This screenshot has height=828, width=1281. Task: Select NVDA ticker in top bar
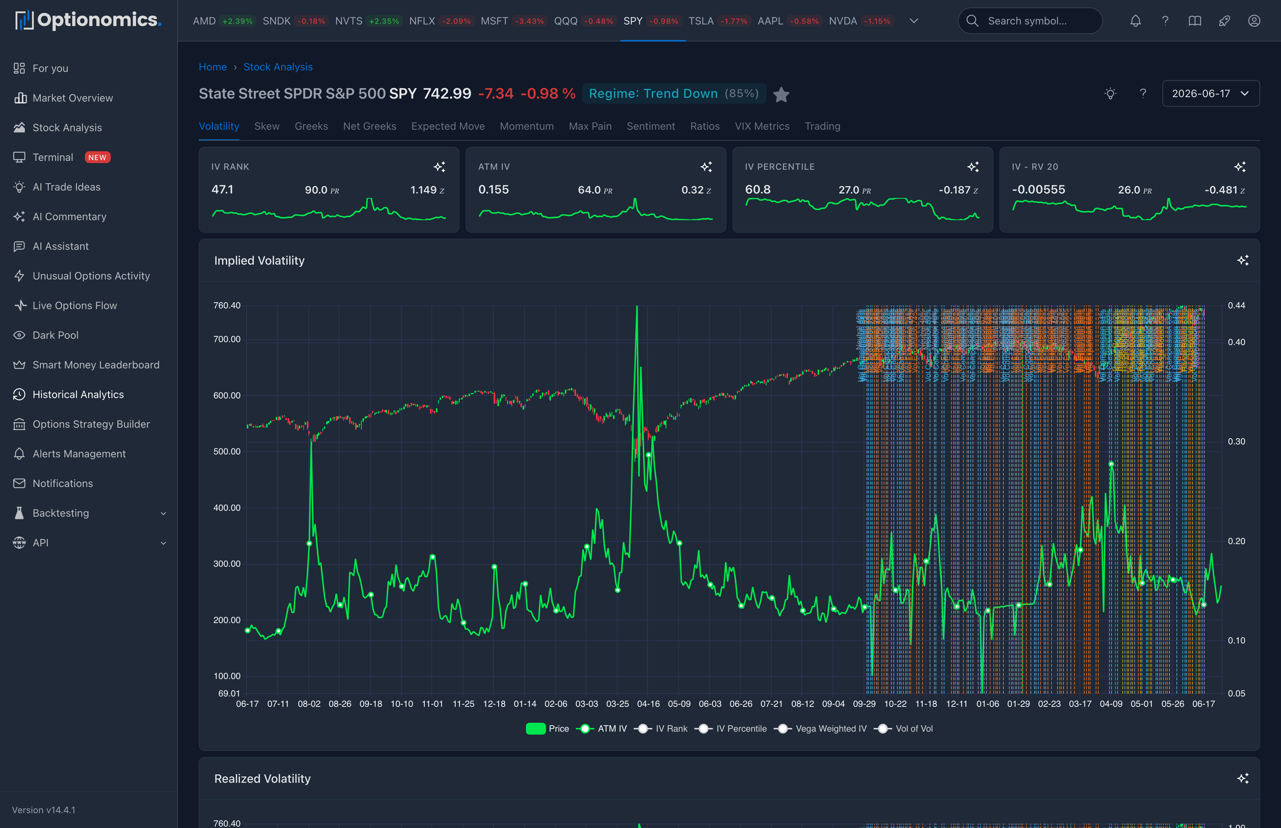click(x=861, y=21)
